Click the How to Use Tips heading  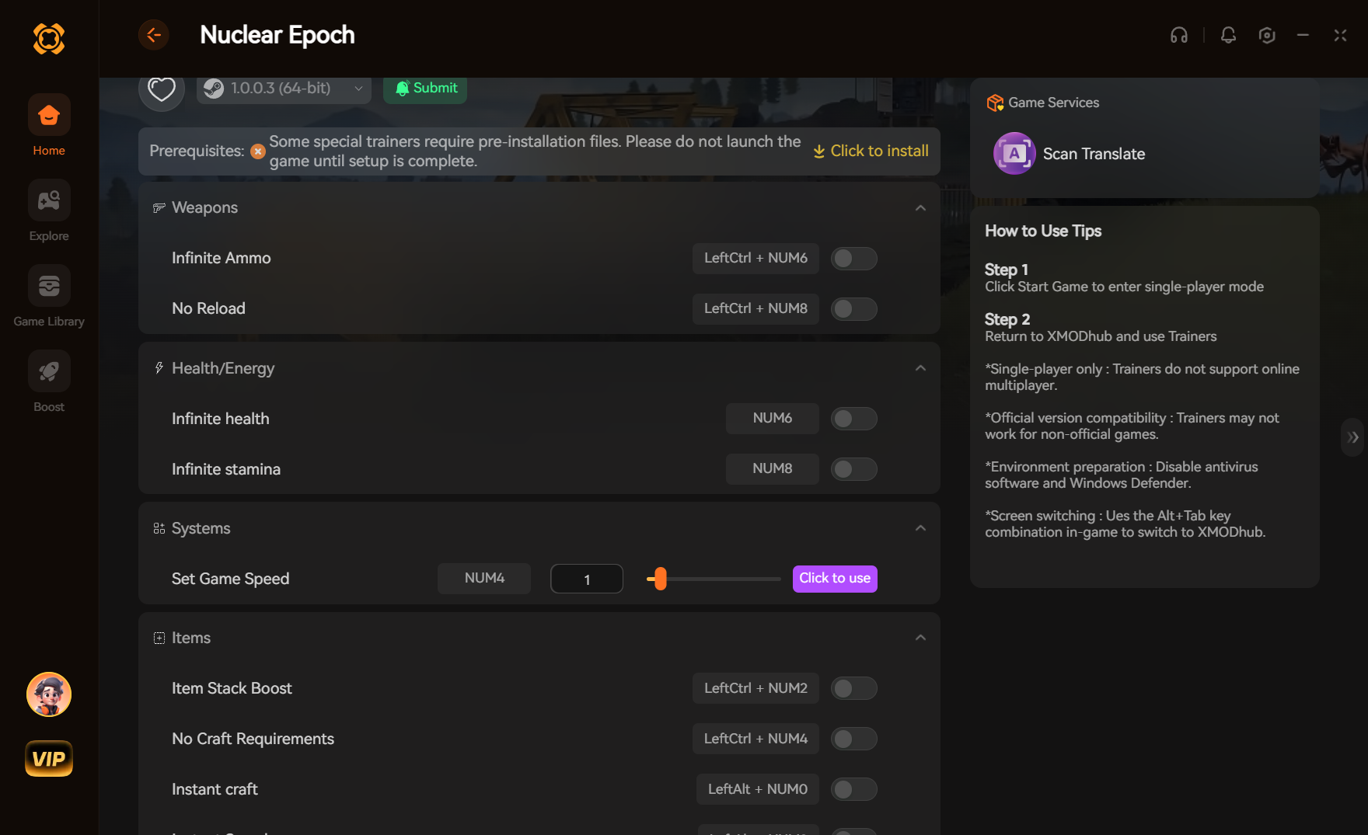tap(1043, 231)
